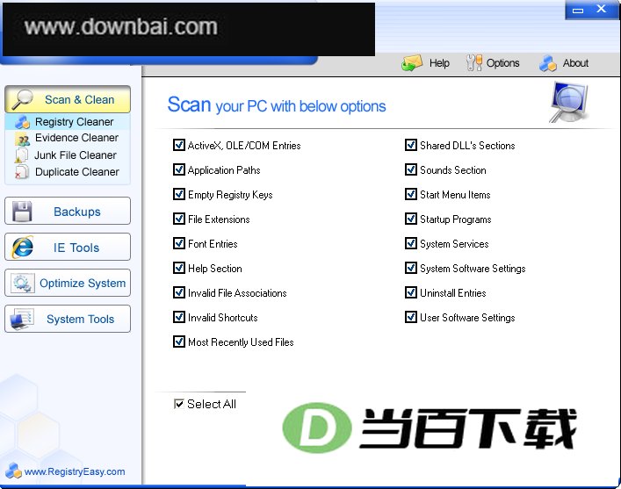621x489 pixels.
Task: Click the monitor magnifier scan icon
Action: click(569, 102)
